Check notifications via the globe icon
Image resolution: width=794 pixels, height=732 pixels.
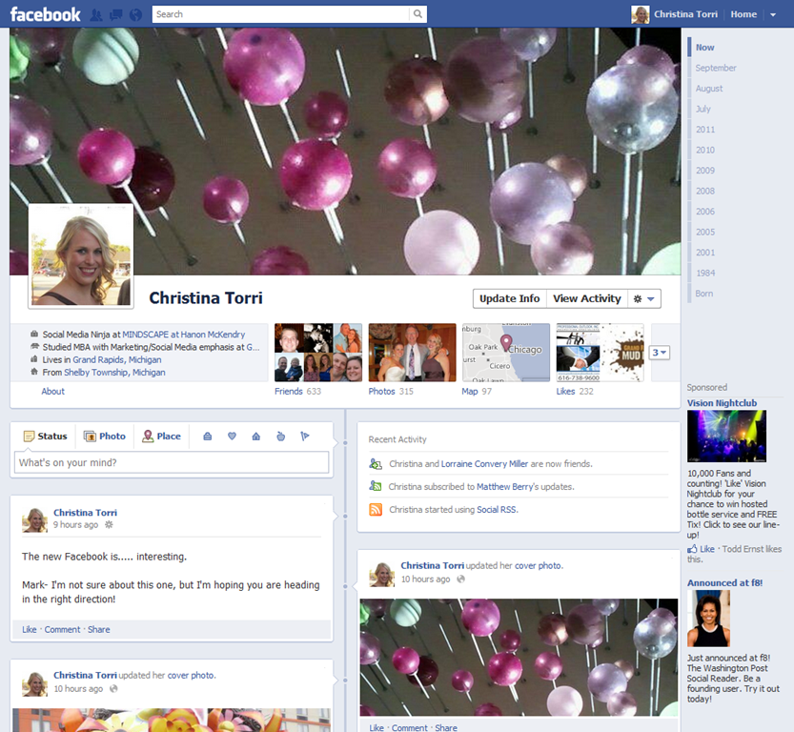point(134,14)
